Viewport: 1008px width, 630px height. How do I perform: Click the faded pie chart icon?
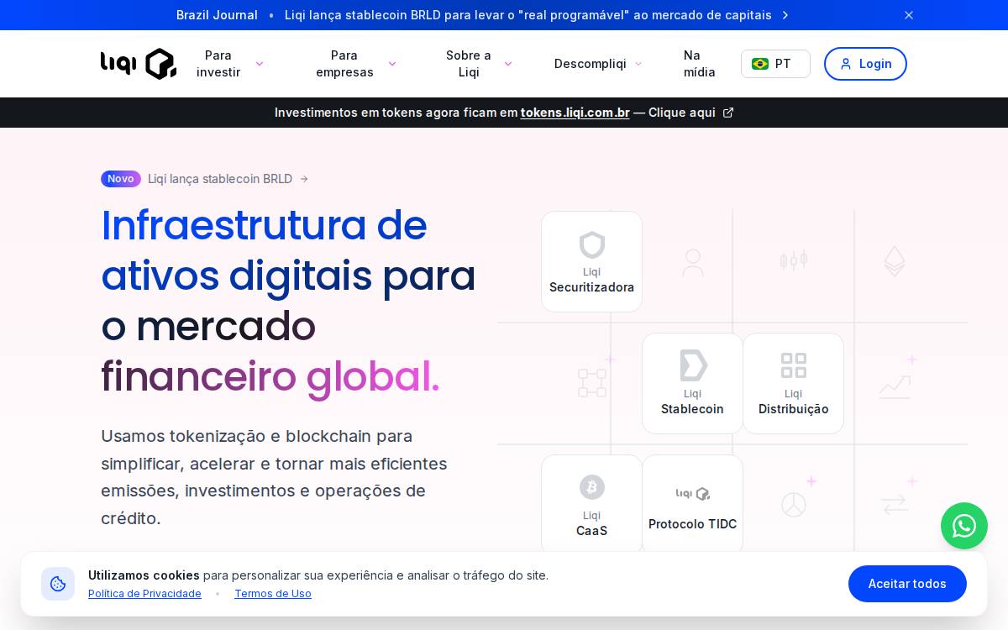(x=794, y=505)
